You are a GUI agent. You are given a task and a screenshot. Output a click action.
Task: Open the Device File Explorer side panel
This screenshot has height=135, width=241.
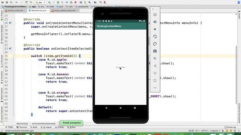pyautogui.click(x=239, y=113)
